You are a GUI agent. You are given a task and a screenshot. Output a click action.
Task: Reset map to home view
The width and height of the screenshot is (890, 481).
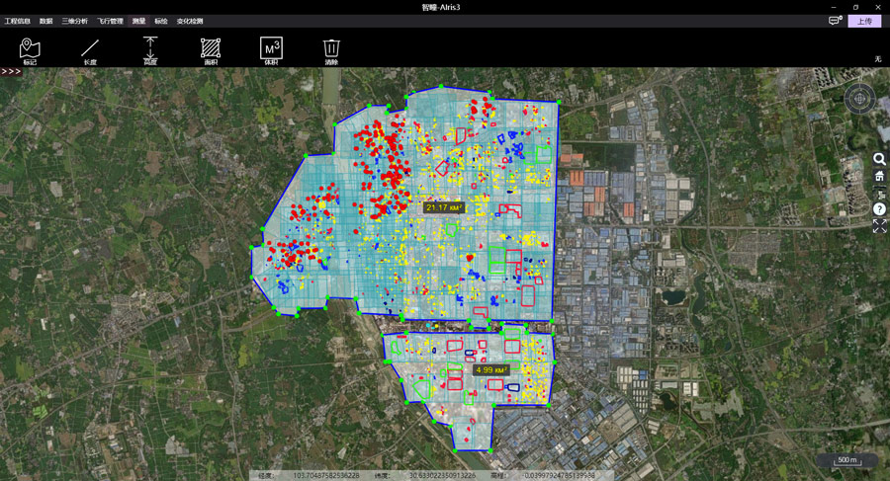(x=879, y=176)
